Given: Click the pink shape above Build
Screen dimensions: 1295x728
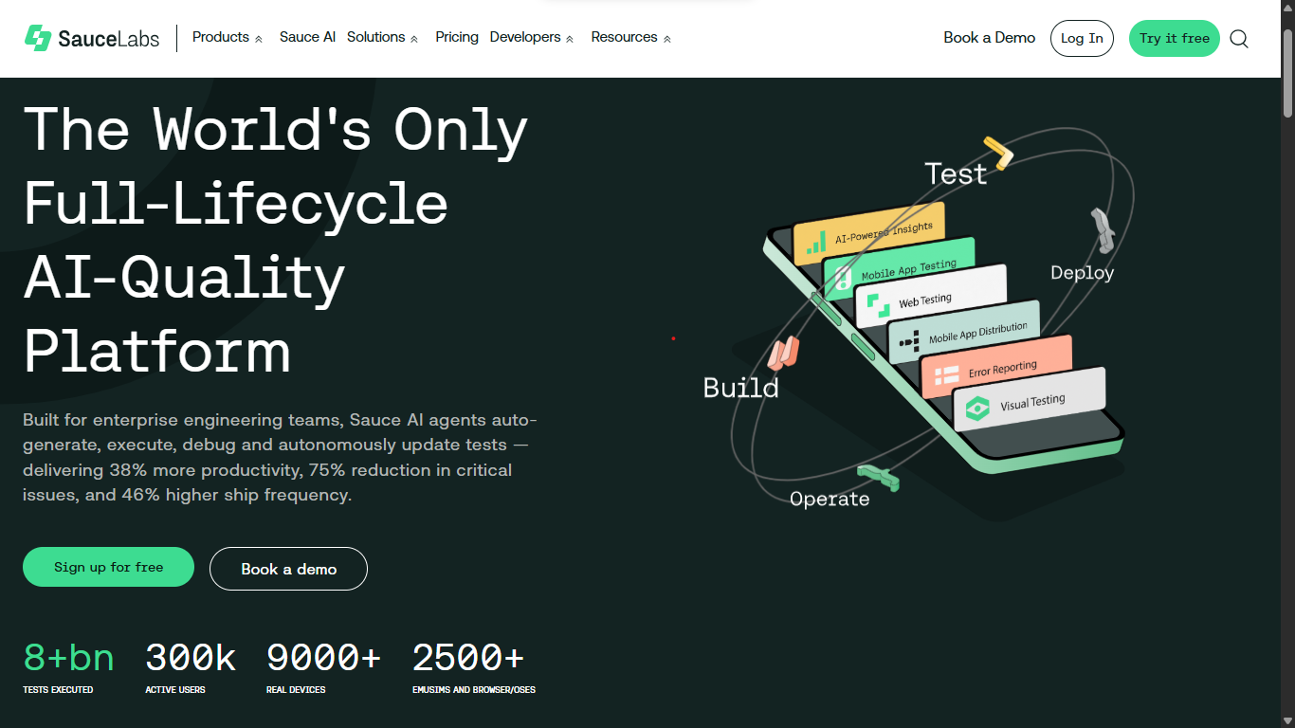Looking at the screenshot, I should pos(784,353).
